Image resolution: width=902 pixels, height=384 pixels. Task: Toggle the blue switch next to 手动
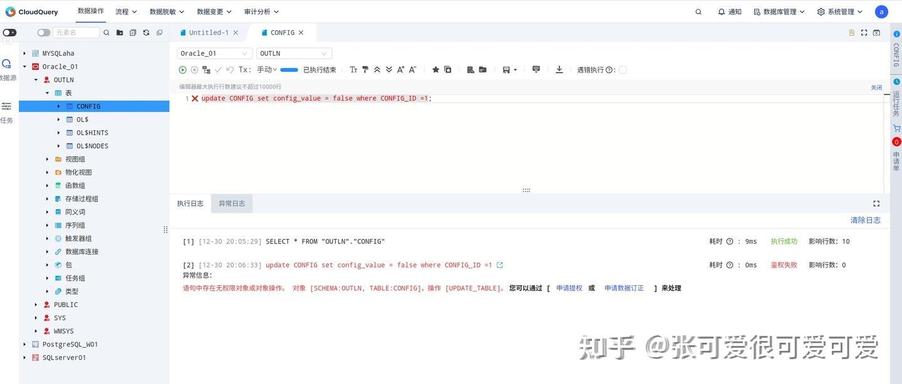(288, 69)
